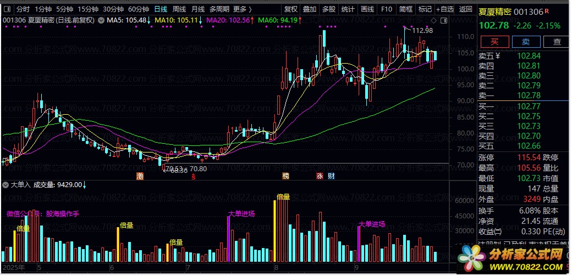Click the red $ dividend marker
572x276 pixels.
(x=194, y=176)
